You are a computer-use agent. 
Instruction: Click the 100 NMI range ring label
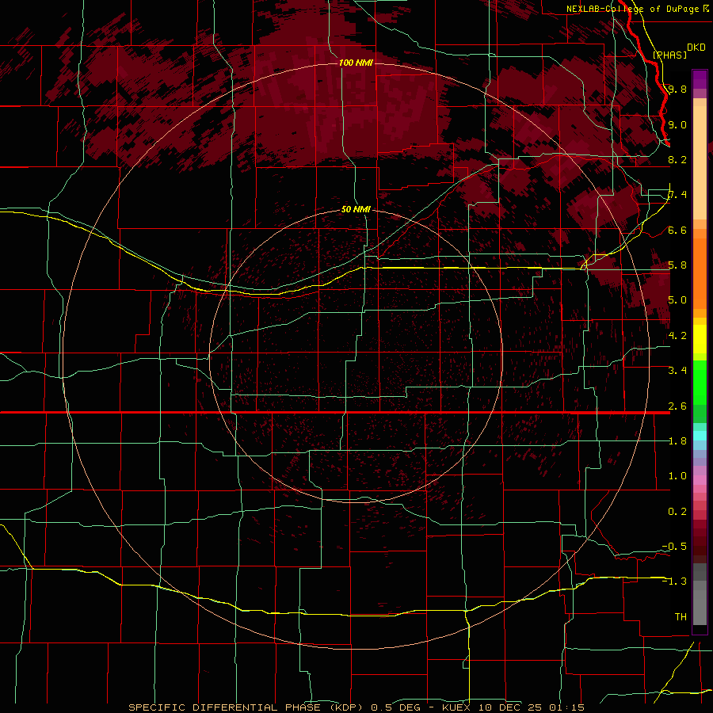356,63
